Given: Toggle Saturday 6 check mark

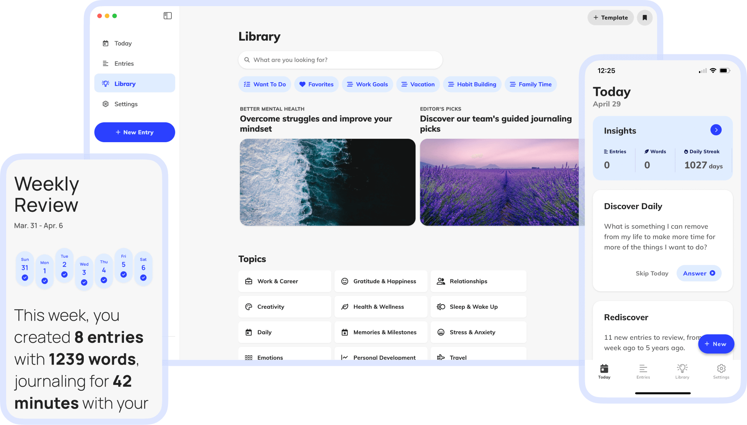Looking at the screenshot, I should [144, 278].
